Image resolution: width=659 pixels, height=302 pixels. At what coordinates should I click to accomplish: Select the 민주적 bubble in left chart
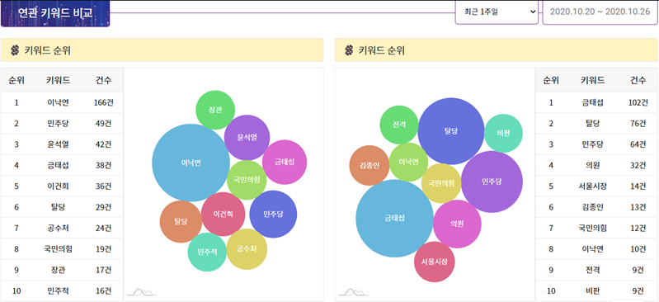[207, 252]
